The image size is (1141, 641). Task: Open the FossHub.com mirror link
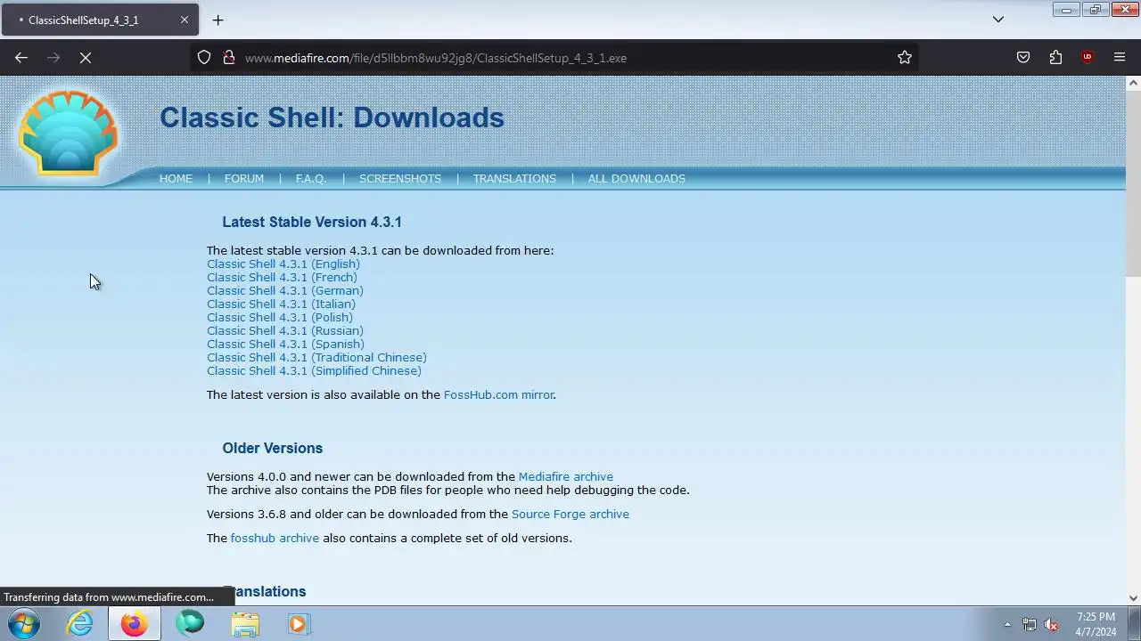click(498, 395)
